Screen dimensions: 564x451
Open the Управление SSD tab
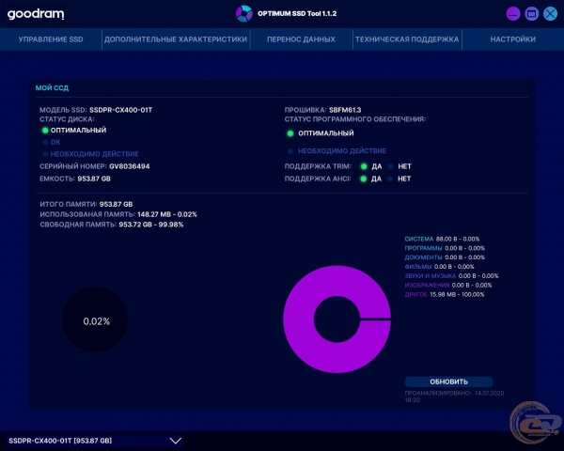(x=51, y=39)
